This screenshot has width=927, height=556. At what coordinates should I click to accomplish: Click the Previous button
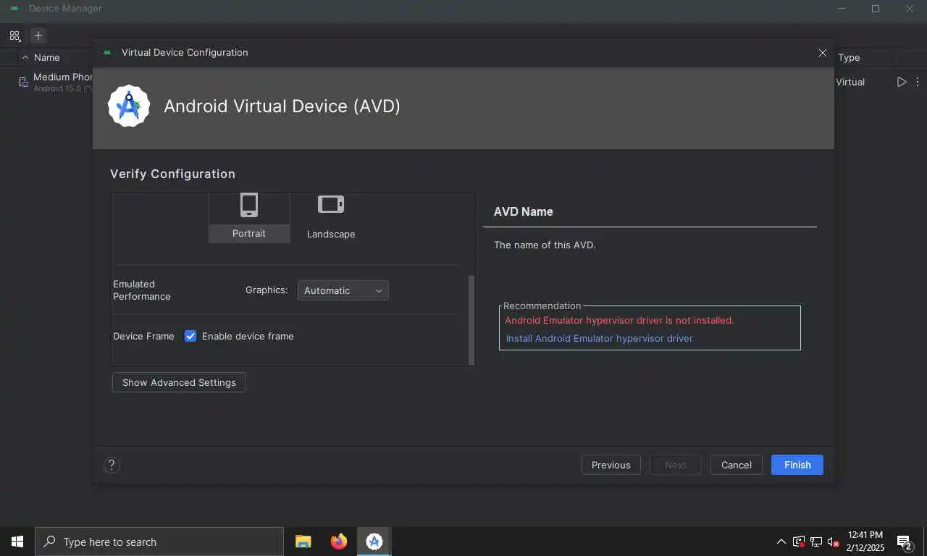(611, 465)
